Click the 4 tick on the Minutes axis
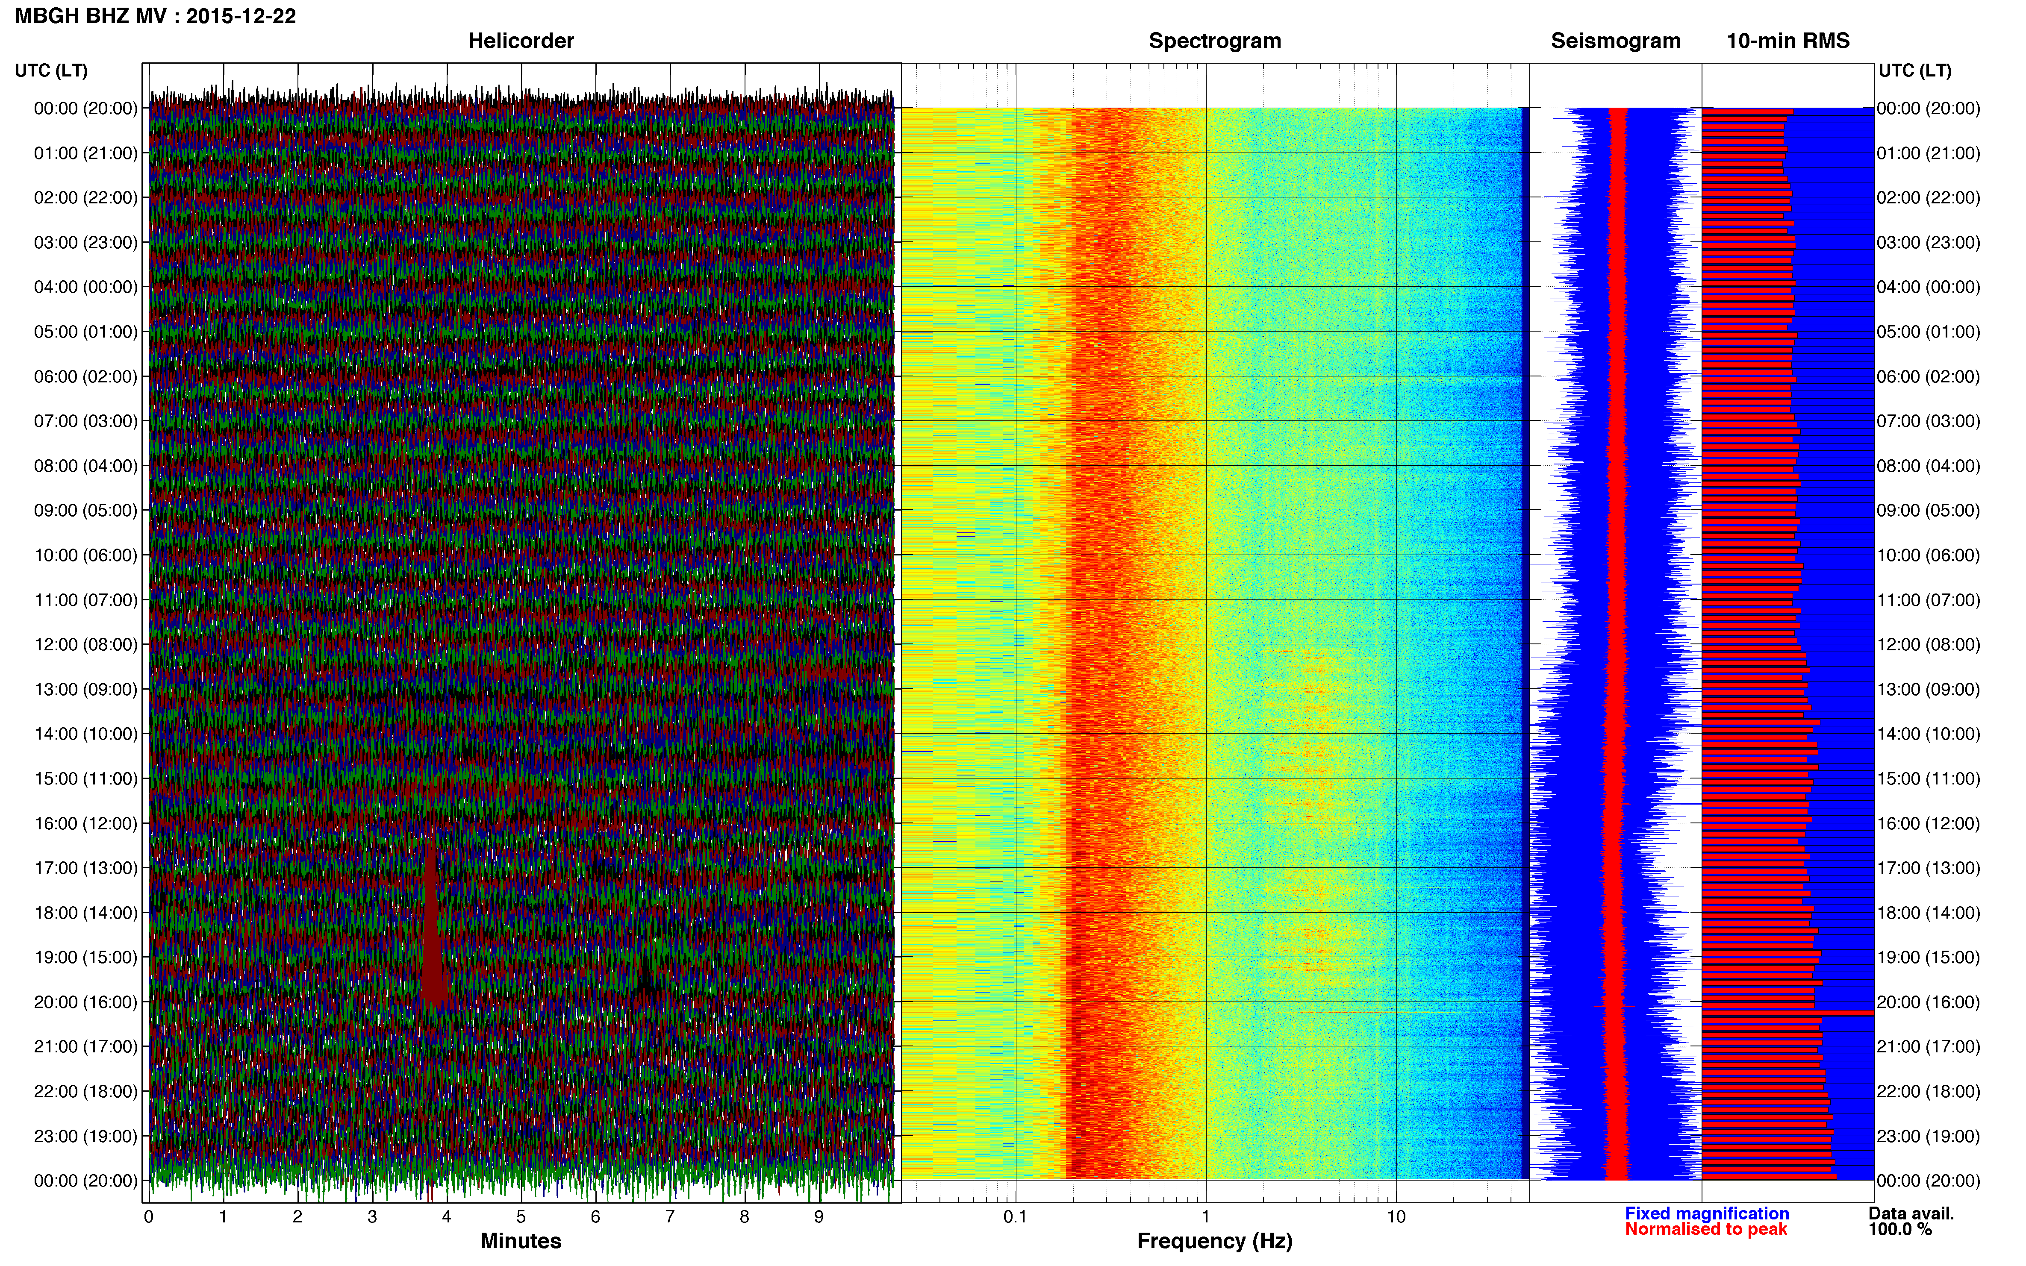 (x=446, y=1216)
